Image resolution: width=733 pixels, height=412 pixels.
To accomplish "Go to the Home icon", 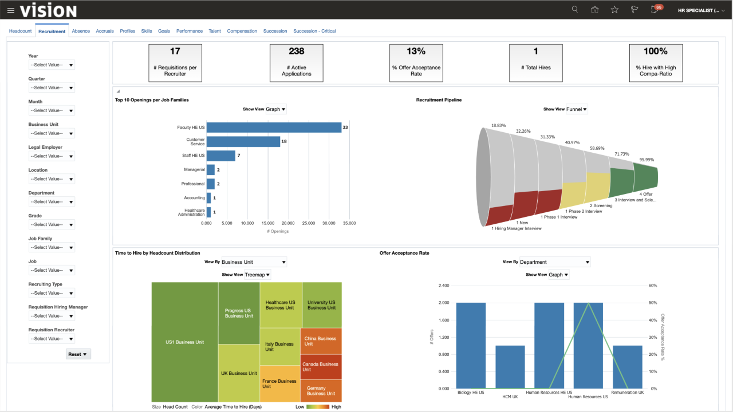I will (594, 10).
